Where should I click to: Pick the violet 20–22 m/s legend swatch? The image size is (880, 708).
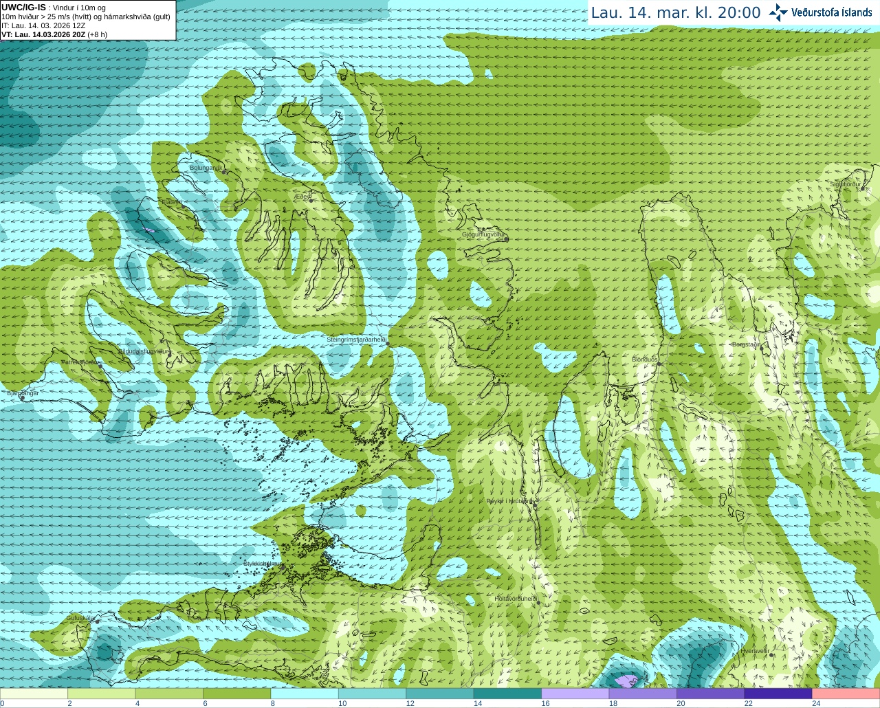(711, 694)
